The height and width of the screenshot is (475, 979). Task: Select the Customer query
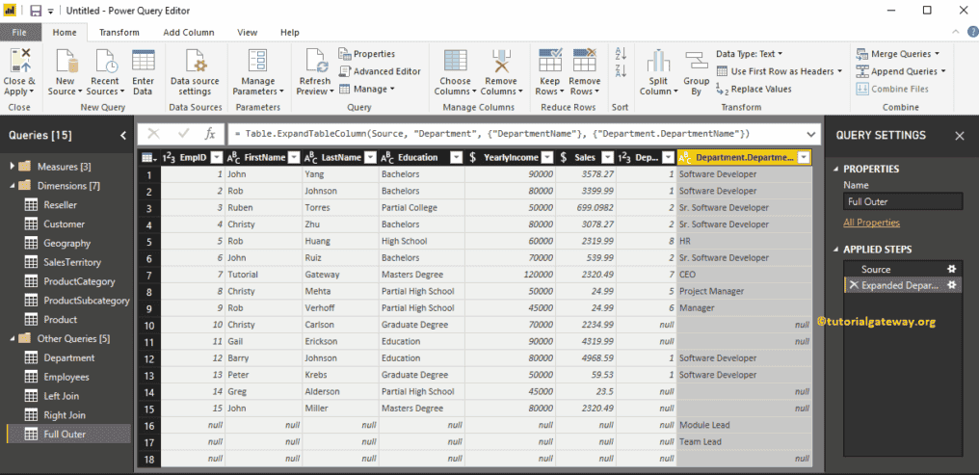click(x=64, y=224)
